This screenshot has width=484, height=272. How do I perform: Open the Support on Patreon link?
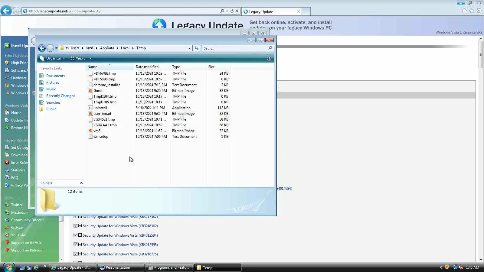click(27, 250)
